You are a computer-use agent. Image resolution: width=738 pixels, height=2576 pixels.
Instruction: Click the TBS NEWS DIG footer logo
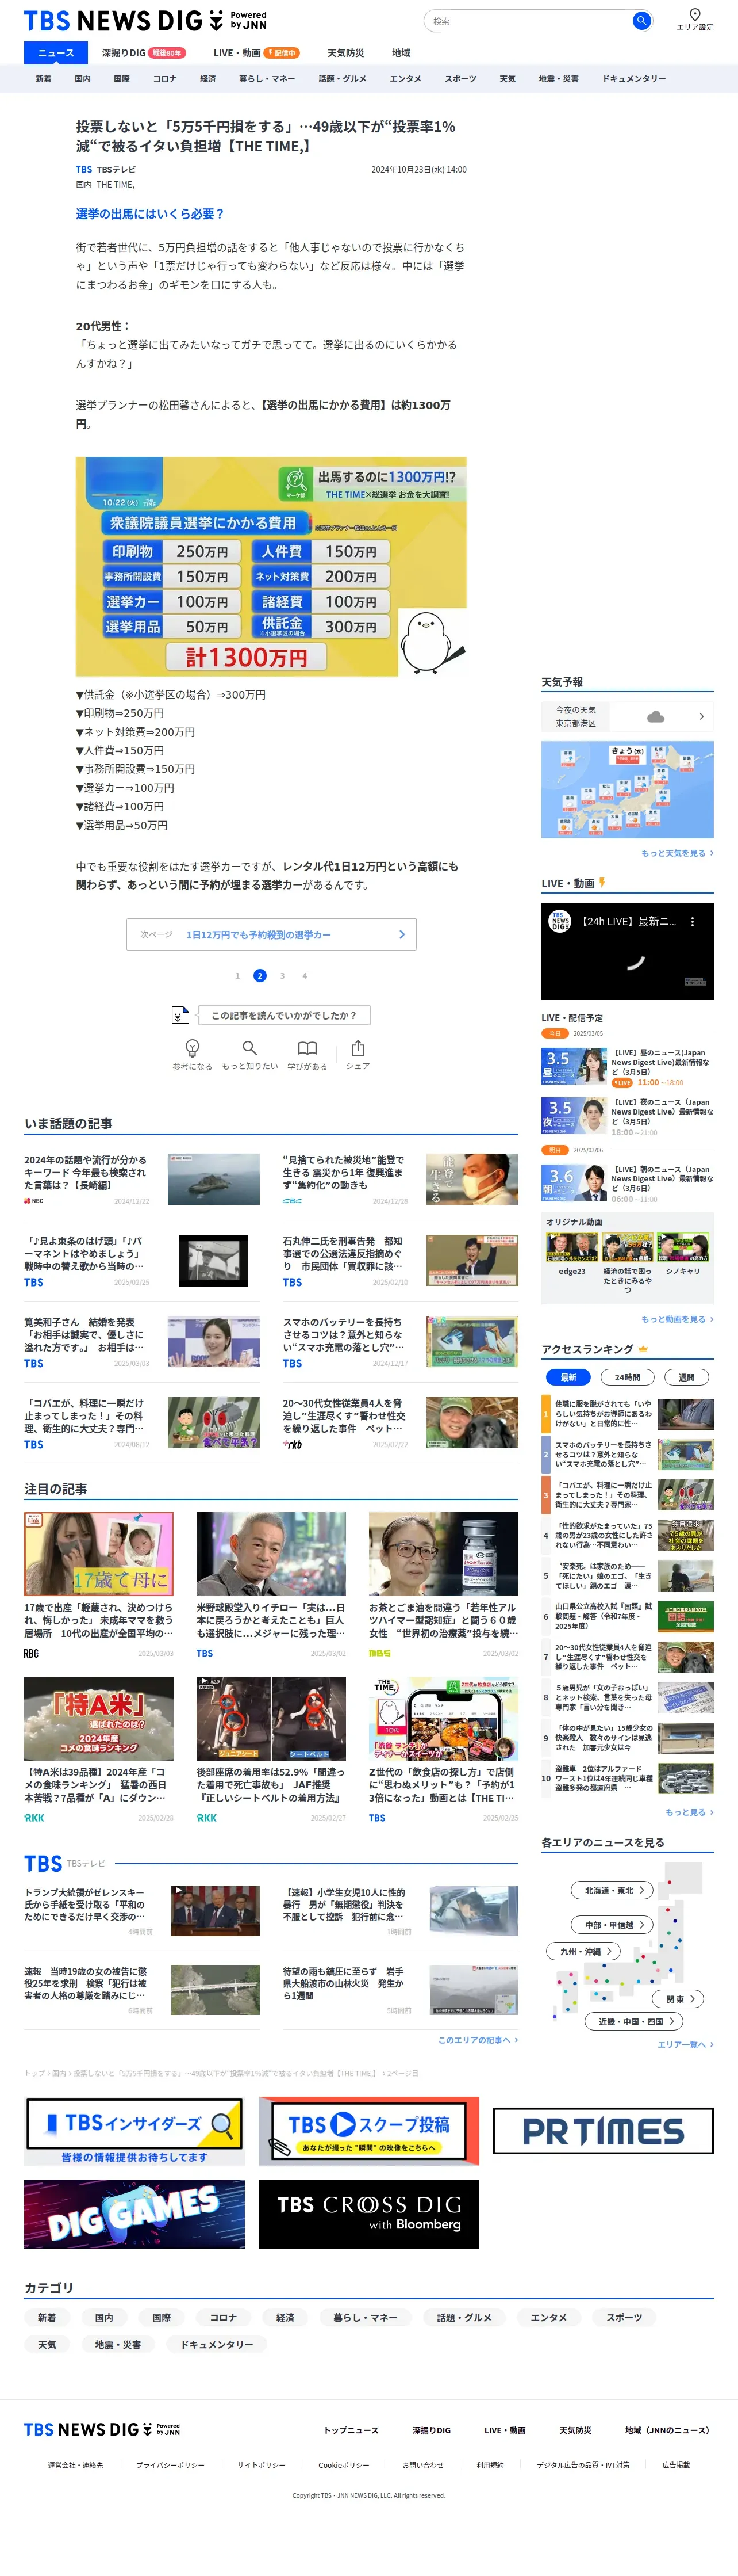pos(102,2429)
